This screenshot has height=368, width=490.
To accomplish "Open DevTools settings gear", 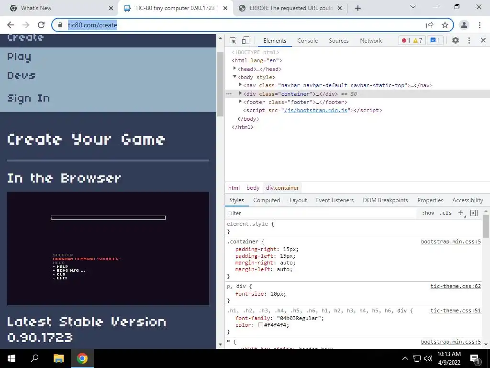I will [x=456, y=40].
